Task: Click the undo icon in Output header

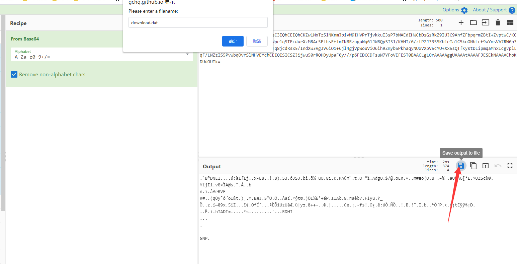Action: point(498,166)
